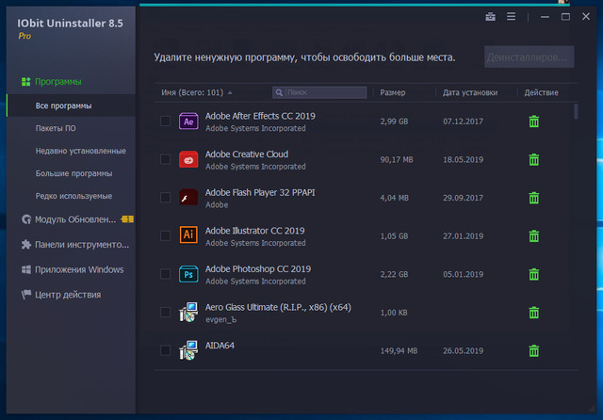Sort programs by Размер column
This screenshot has height=420, width=603.
click(x=393, y=93)
